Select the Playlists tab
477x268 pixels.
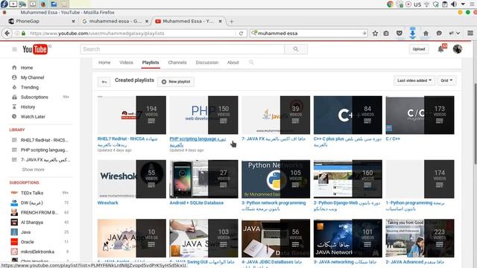pyautogui.click(x=151, y=63)
